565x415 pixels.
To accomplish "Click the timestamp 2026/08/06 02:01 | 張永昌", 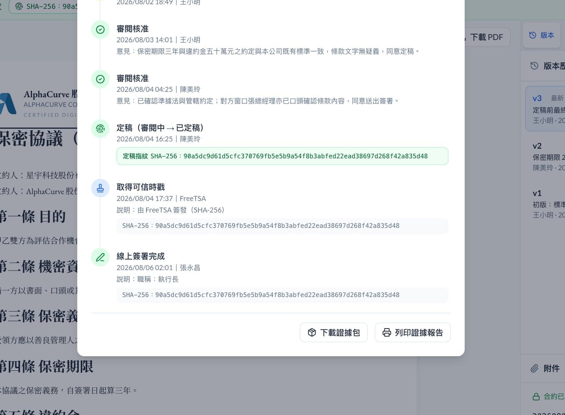I will point(158,268).
